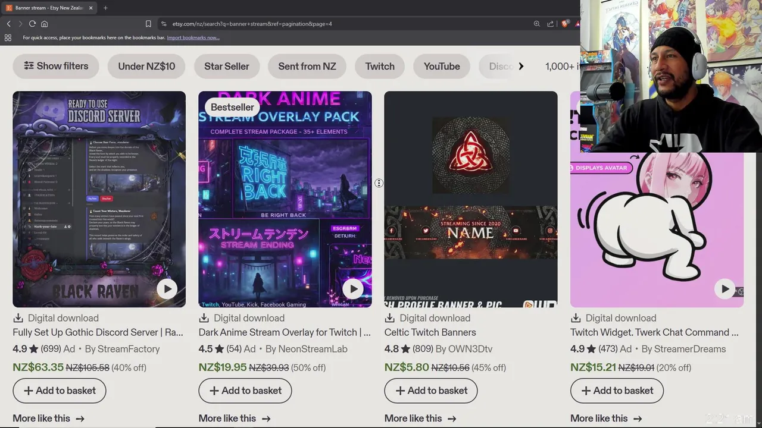Add Celtic Twitch Banners to basket
This screenshot has height=428, width=762.
pyautogui.click(x=431, y=391)
